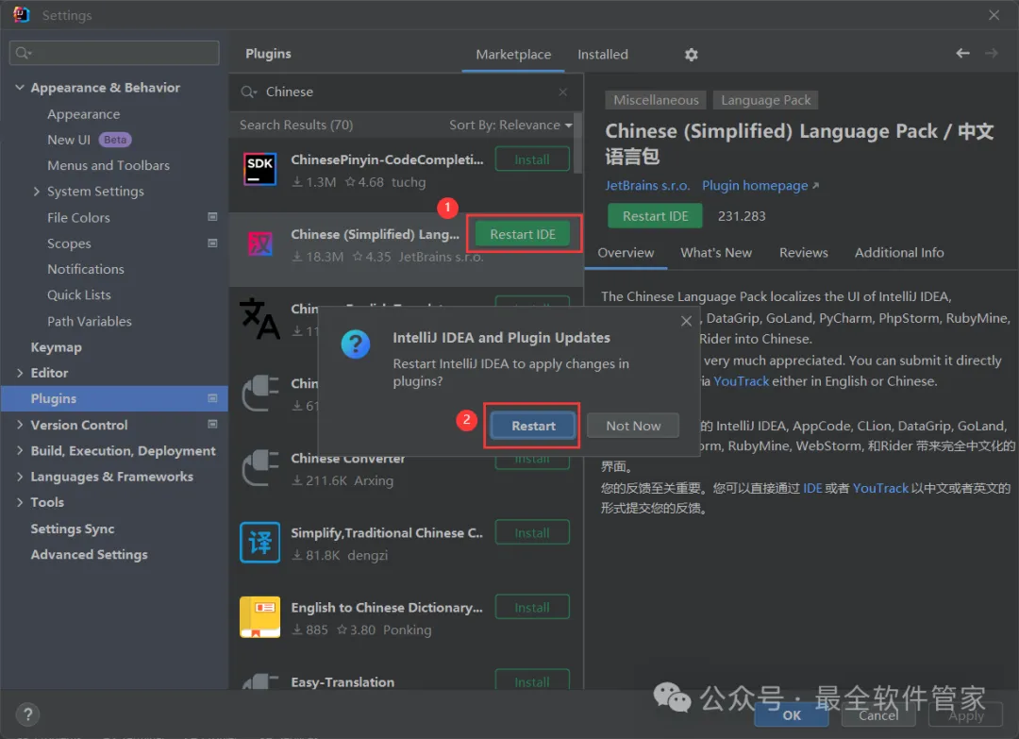This screenshot has width=1019, height=739.
Task: Open the IDE link in Chinese description
Action: 812,488
